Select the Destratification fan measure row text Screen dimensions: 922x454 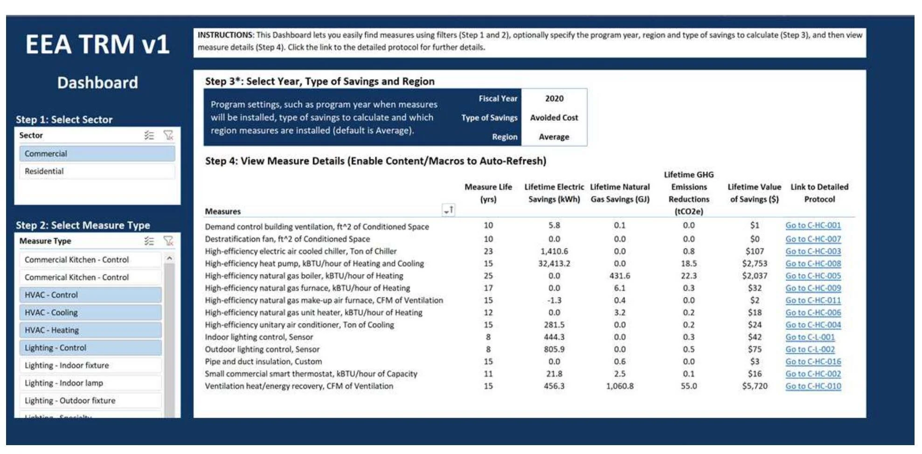[x=287, y=239]
